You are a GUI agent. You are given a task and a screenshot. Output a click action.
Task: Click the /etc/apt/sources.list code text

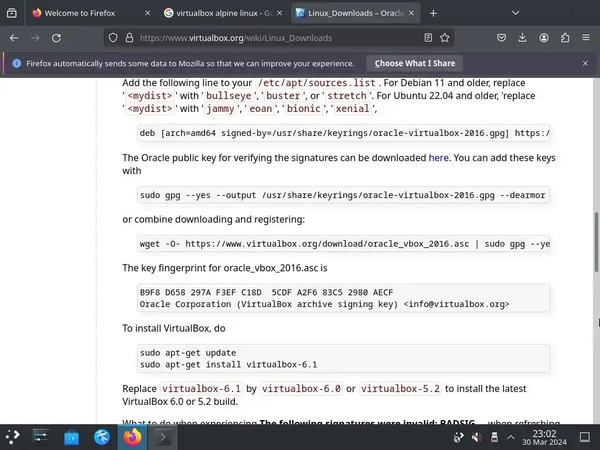(317, 83)
